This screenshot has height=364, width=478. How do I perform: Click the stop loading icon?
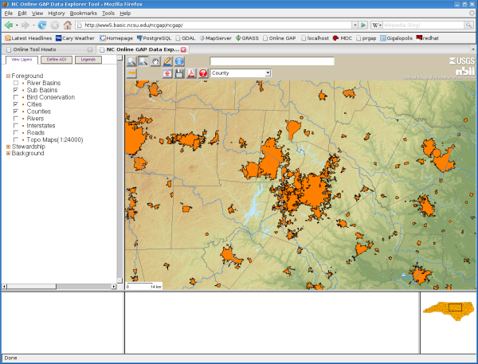click(55, 25)
